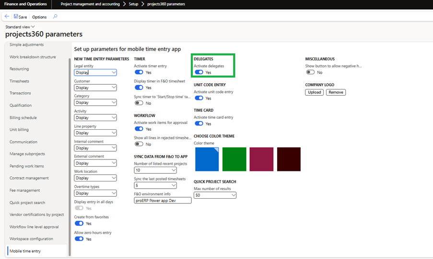433x259 pixels.
Task: Open the Overtime types dropdown
Action: click(95, 193)
